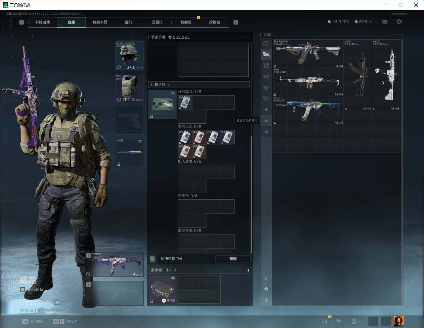Click the 44,323K currency balance
Screen dimensions: 424x328
pos(338,22)
